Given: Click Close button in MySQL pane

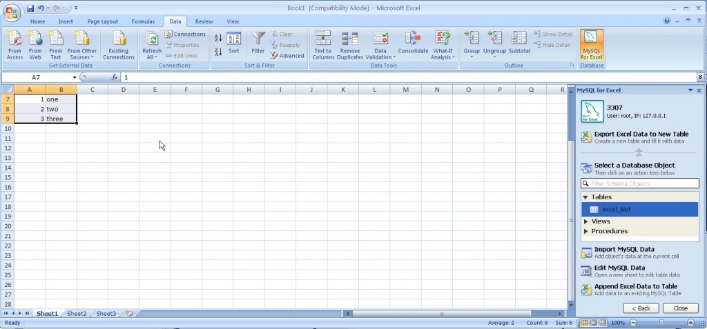Looking at the screenshot, I should (x=680, y=308).
